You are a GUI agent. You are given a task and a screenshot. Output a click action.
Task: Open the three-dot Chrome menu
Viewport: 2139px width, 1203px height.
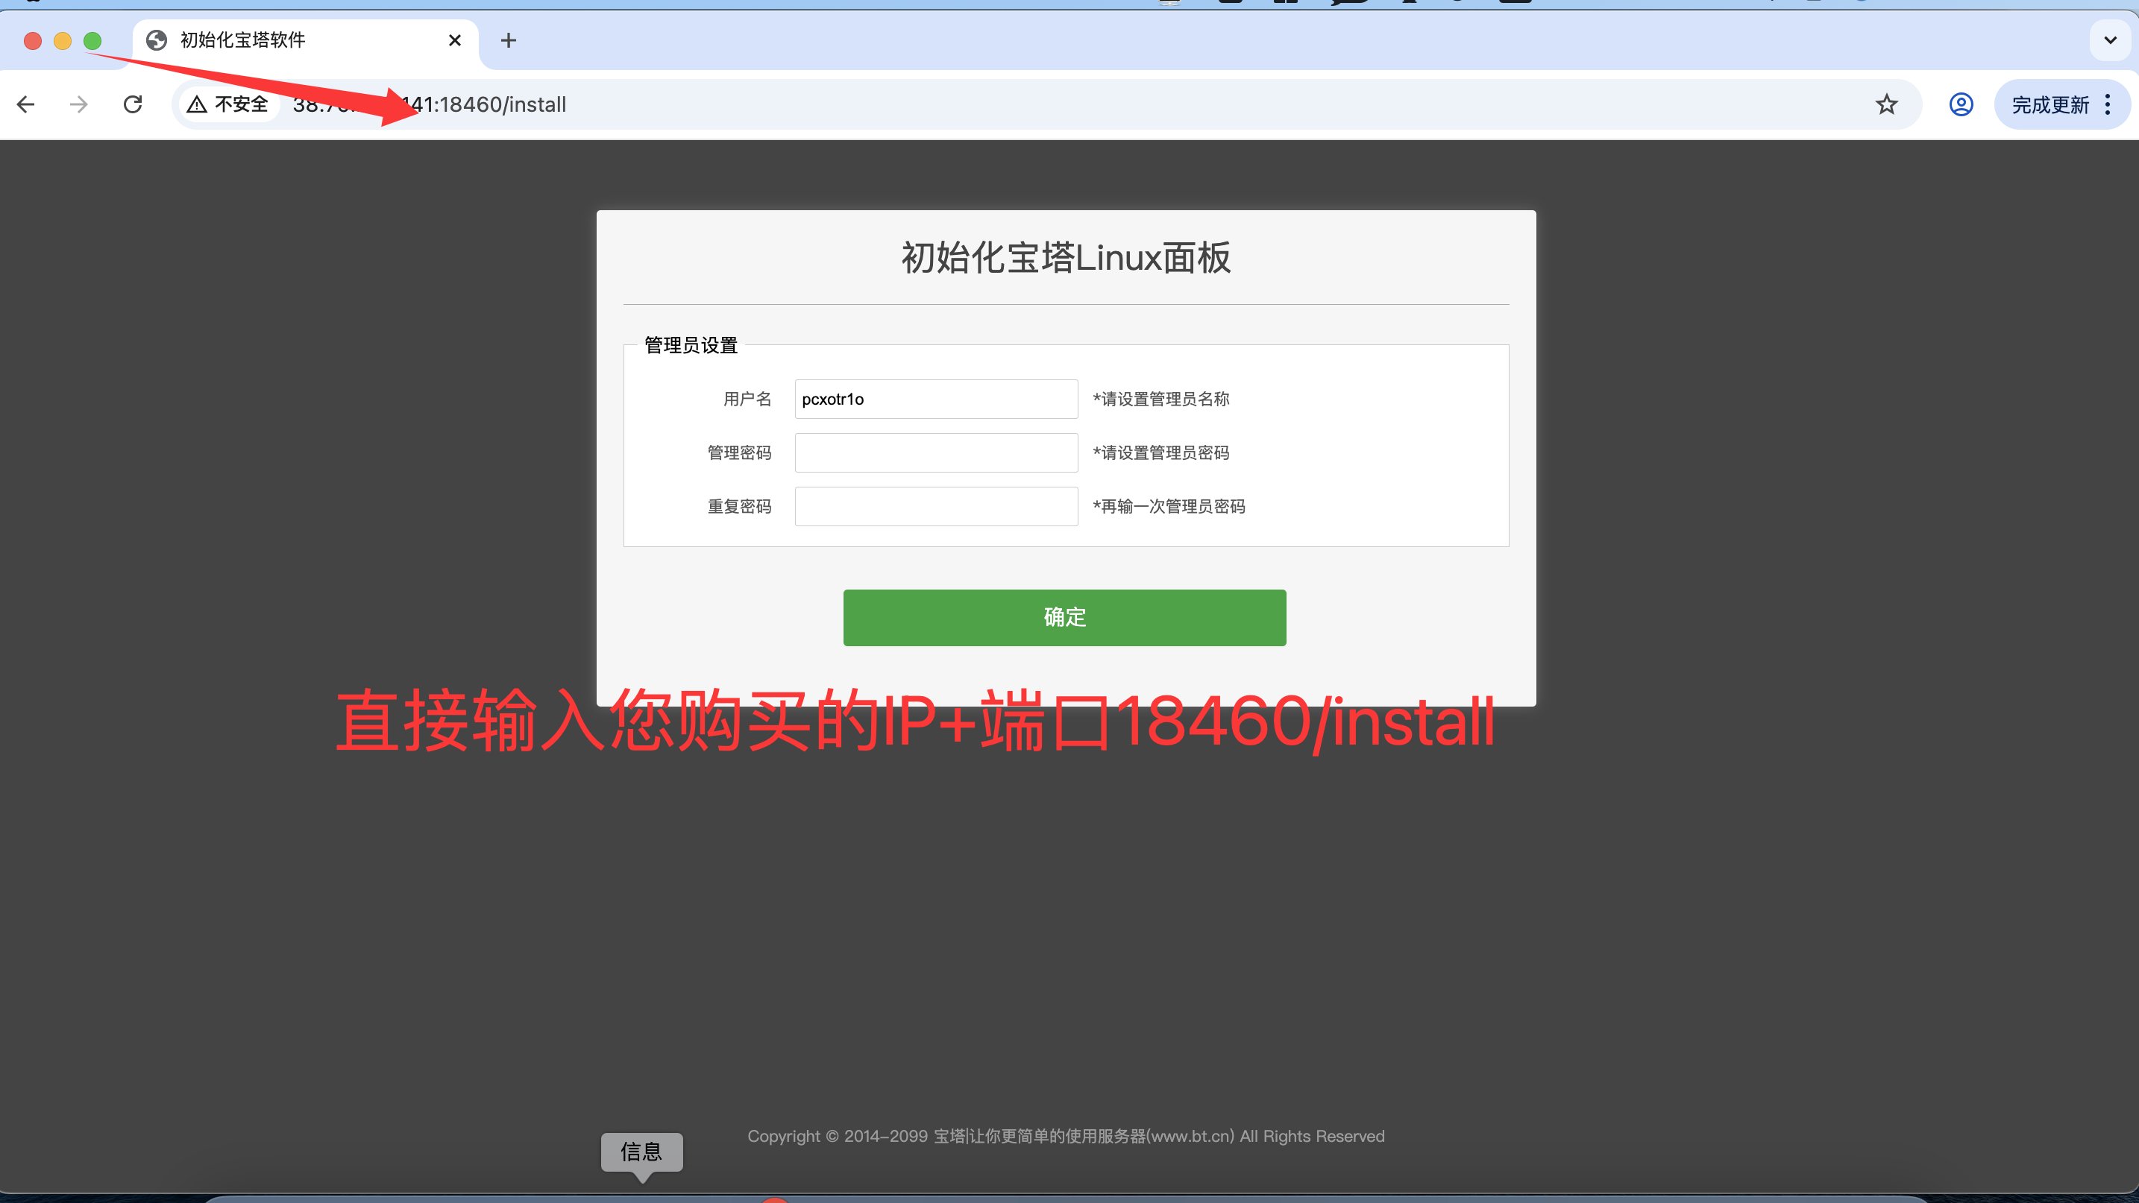[x=2108, y=104]
